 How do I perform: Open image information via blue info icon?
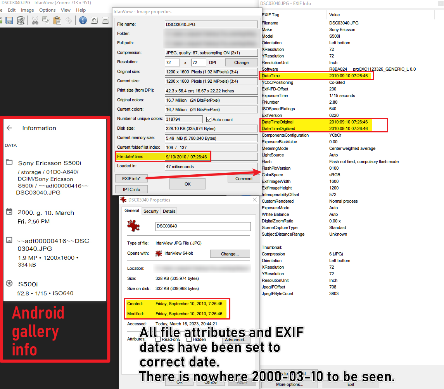(x=83, y=21)
